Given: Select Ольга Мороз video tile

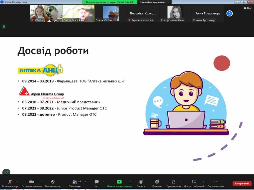Looking at the screenshot, I should (x=111, y=13).
